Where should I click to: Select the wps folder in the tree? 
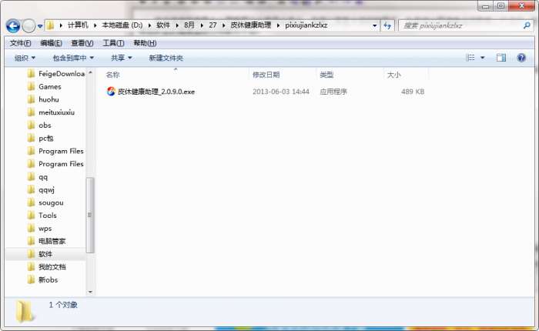pyautogui.click(x=45, y=229)
